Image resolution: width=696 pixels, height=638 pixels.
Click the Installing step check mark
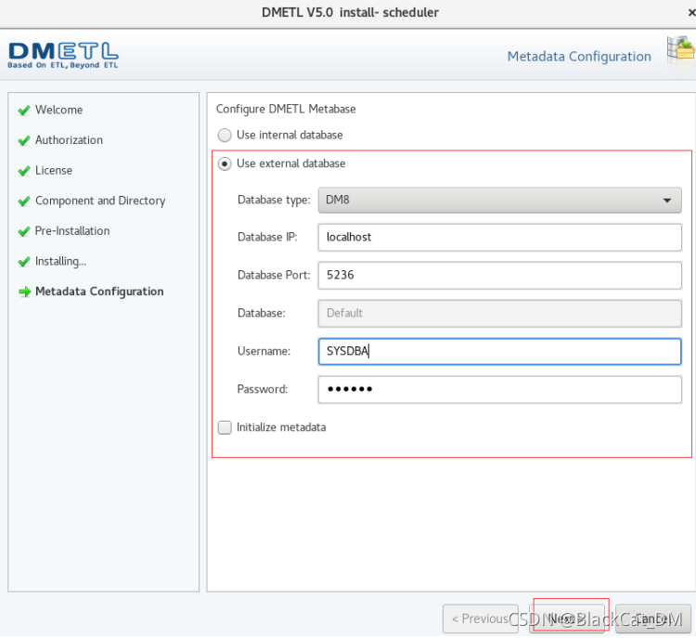point(24,261)
